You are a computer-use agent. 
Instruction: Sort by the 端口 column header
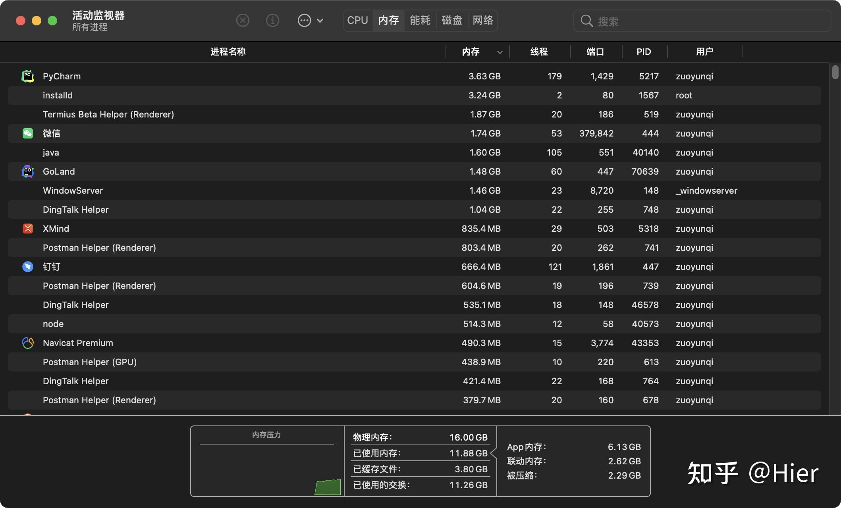(x=595, y=52)
